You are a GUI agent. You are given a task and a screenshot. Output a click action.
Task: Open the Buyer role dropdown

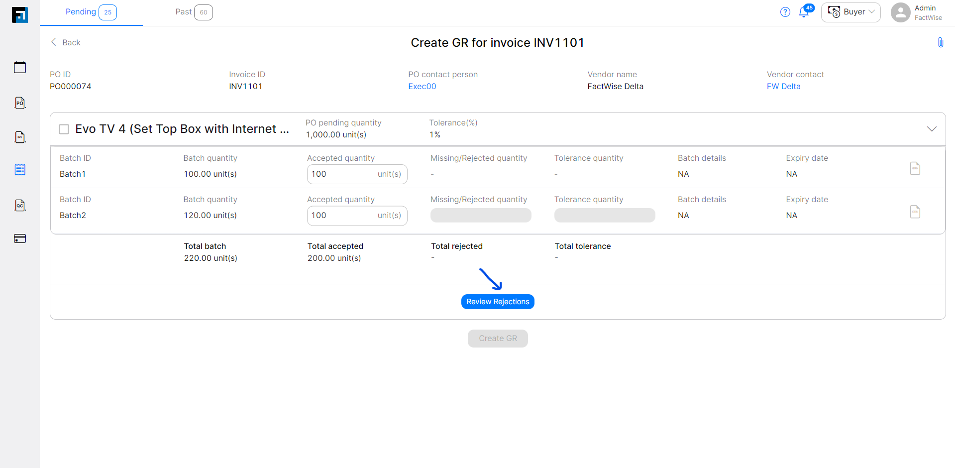pos(850,12)
